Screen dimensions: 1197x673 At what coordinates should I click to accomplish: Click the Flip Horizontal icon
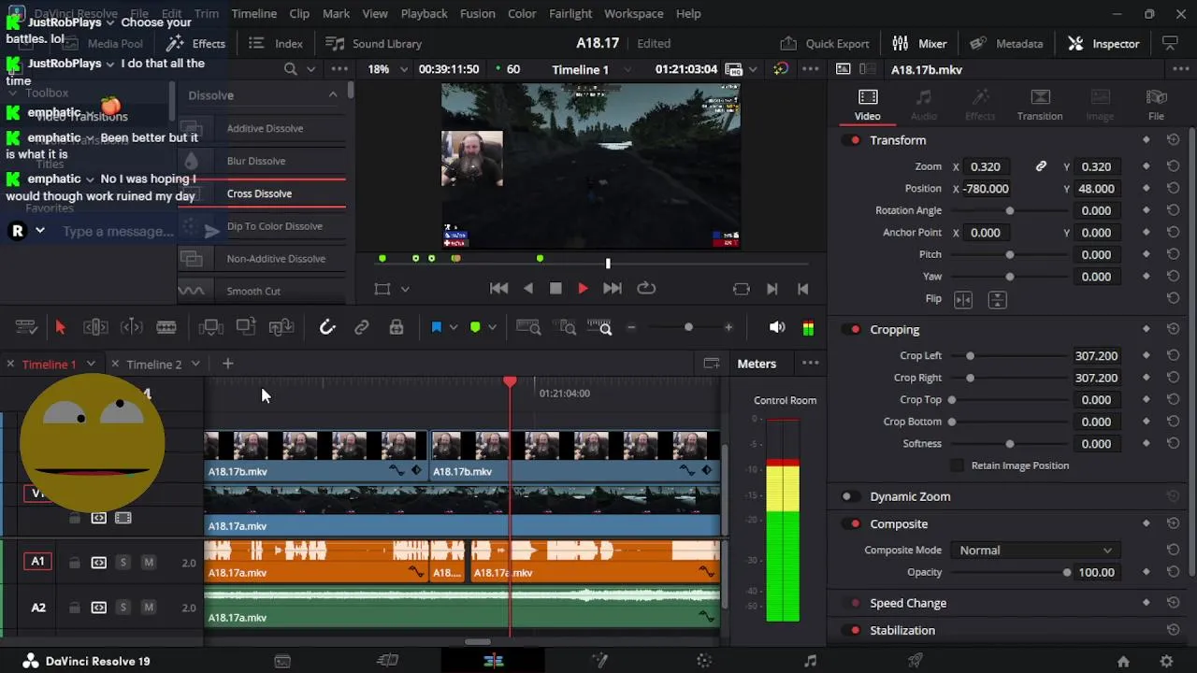coord(963,299)
